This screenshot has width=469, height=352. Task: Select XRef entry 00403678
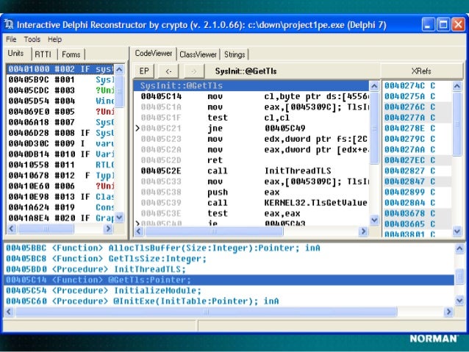click(x=418, y=214)
